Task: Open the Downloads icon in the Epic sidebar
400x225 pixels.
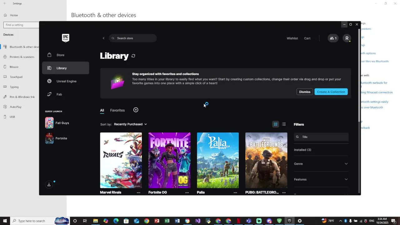Action: click(x=49, y=185)
